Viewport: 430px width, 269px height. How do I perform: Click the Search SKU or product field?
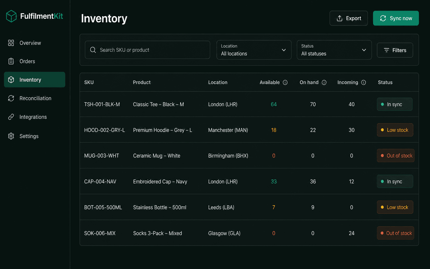click(147, 50)
